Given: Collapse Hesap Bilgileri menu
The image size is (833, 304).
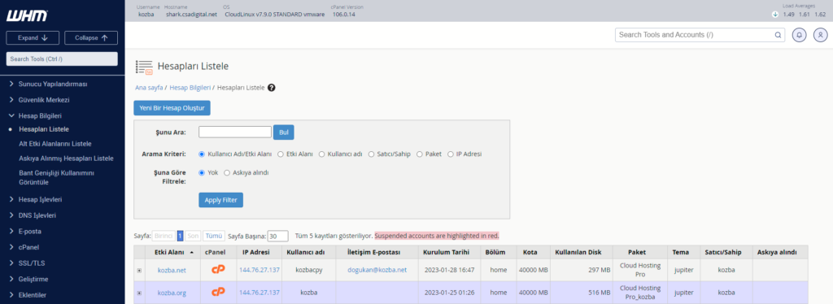Looking at the screenshot, I should coord(41,115).
